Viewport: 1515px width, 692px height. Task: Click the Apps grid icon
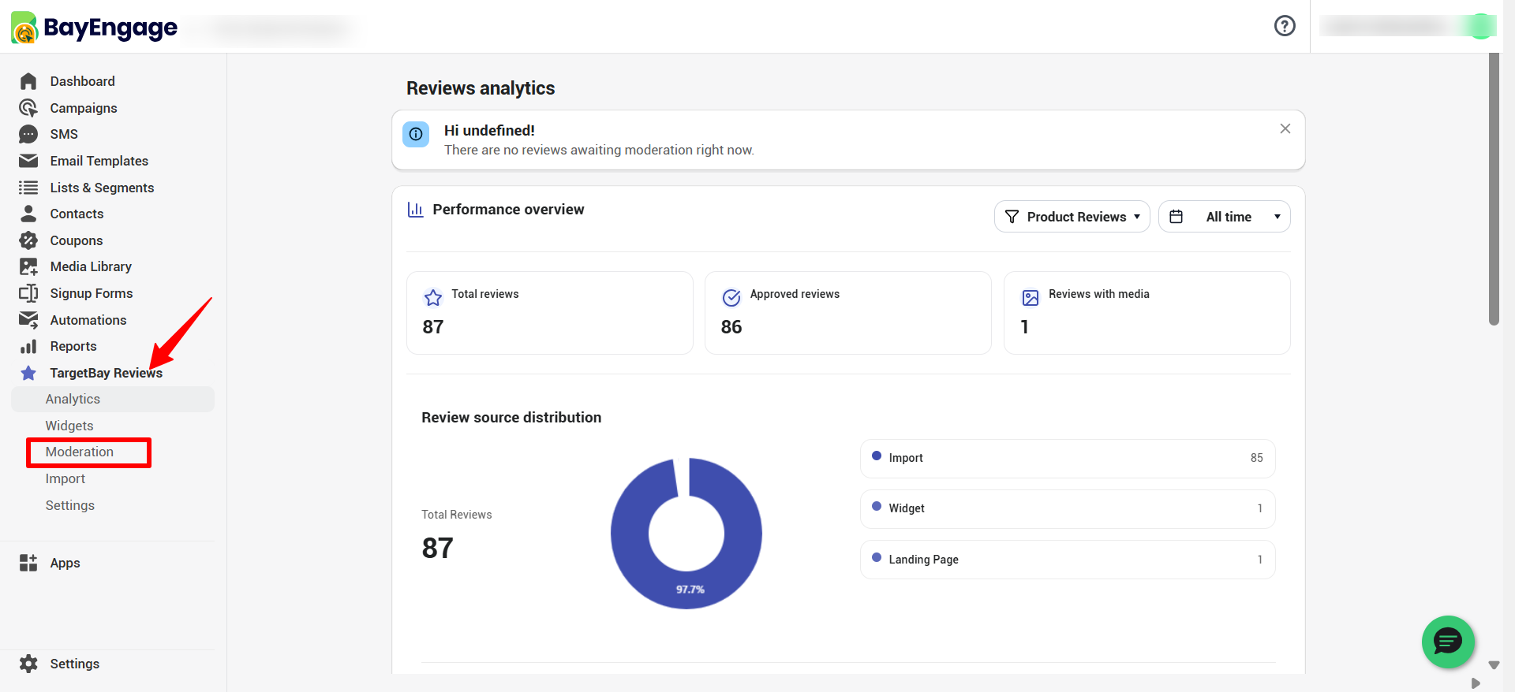click(x=28, y=563)
